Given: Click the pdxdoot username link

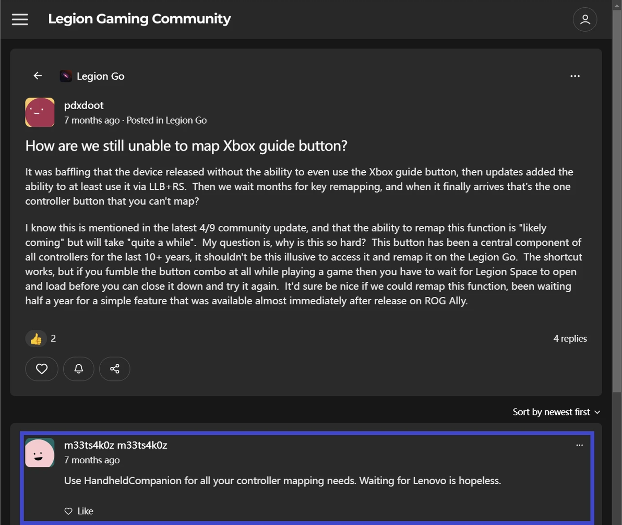Looking at the screenshot, I should pyautogui.click(x=83, y=105).
